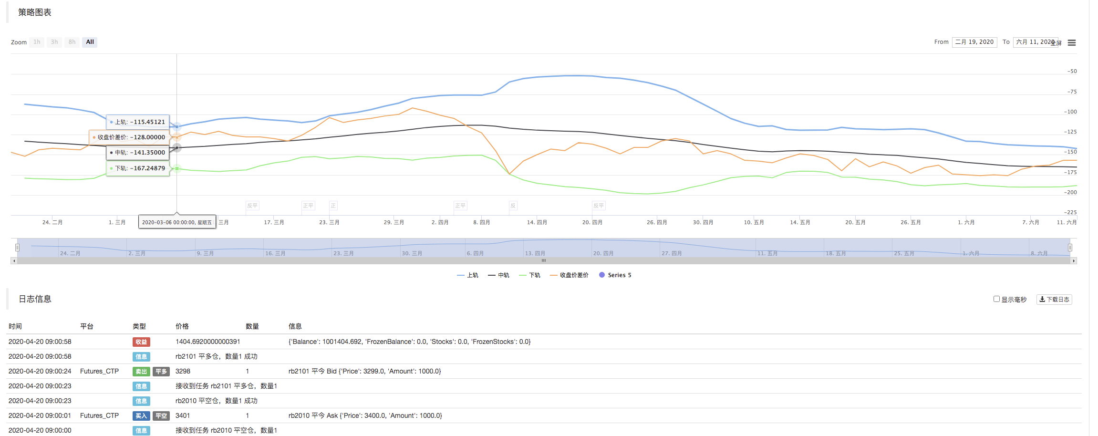Click the navigator scrollbar thumb

544,261
